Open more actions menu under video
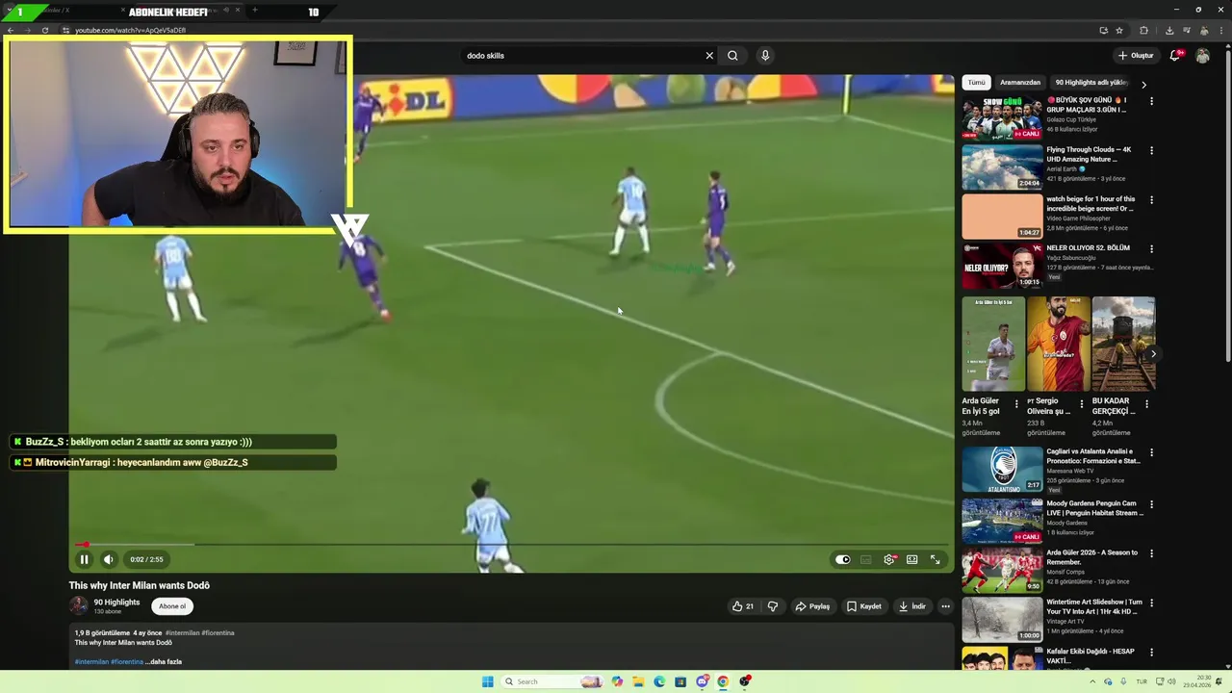The image size is (1232, 693). pos(945,606)
